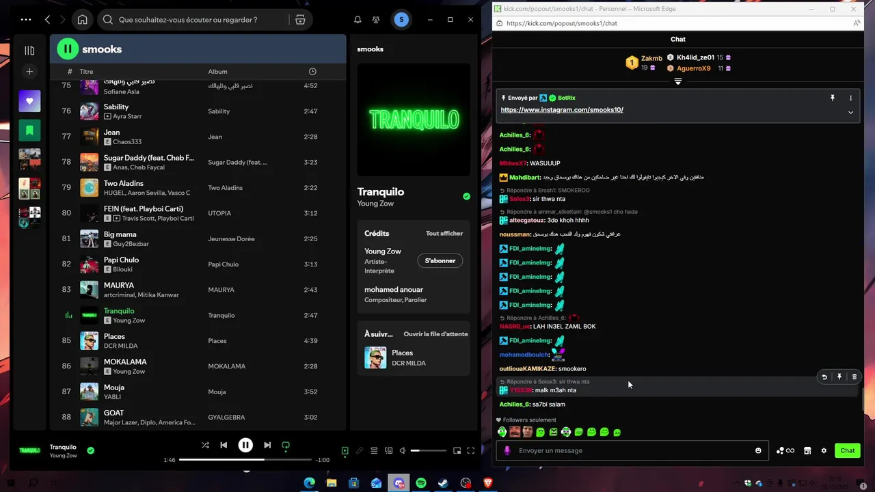Pin the hovered Y1SS3R message
This screenshot has height=492, width=875.
coord(839,377)
